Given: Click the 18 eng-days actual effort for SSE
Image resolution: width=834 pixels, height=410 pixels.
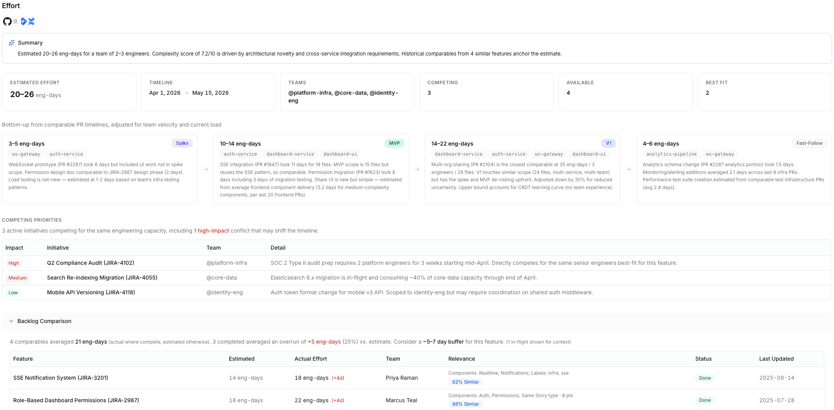Looking at the screenshot, I should [x=311, y=378].
